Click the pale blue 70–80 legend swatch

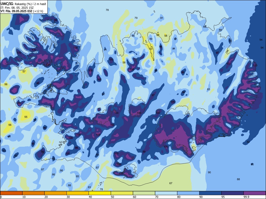pos(166,193)
